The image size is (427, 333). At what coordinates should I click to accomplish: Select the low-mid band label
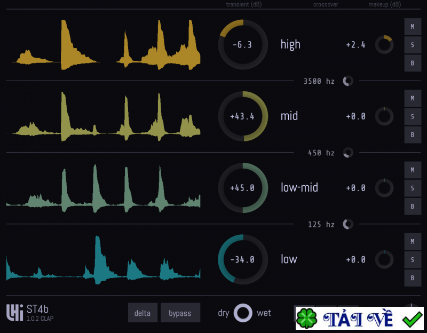(300, 187)
